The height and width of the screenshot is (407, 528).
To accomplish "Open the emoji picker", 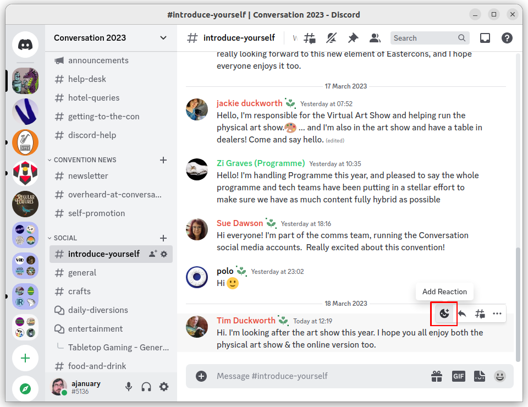I will pos(500,376).
